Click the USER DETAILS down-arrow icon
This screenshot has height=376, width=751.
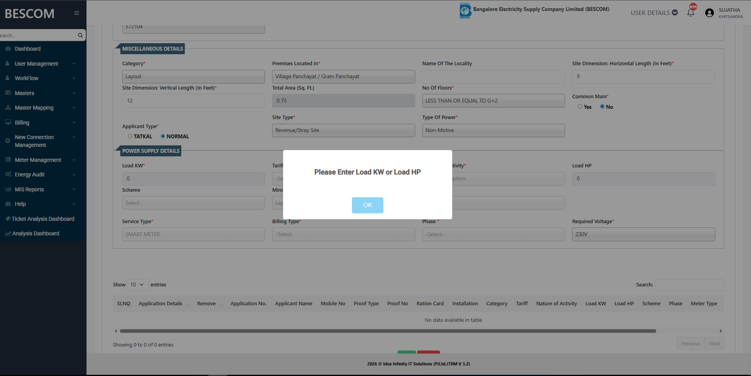point(675,13)
